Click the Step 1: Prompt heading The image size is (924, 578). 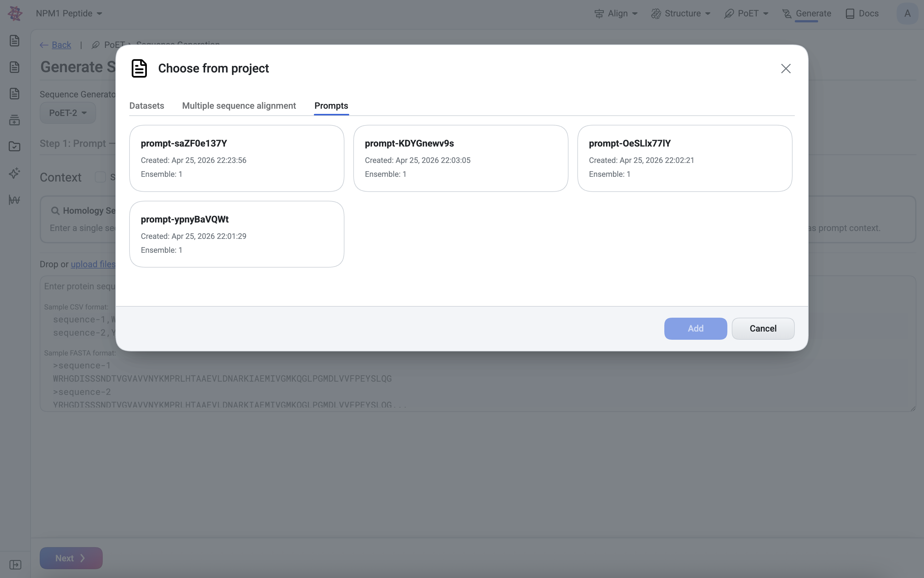(72, 143)
